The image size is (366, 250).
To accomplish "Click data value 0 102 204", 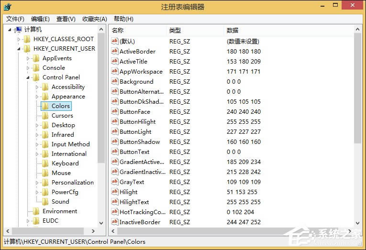I will coord(240,212).
